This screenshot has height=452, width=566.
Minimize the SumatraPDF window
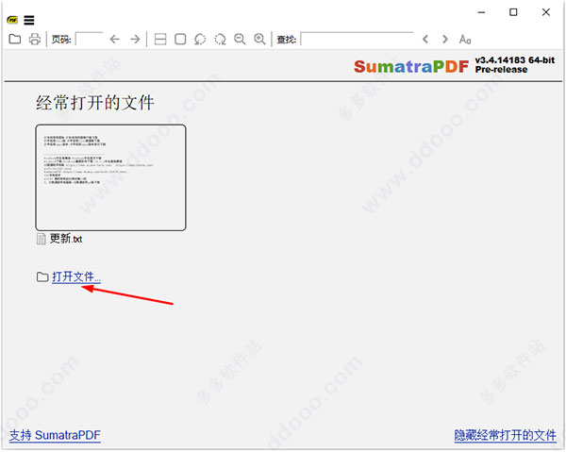[x=481, y=12]
